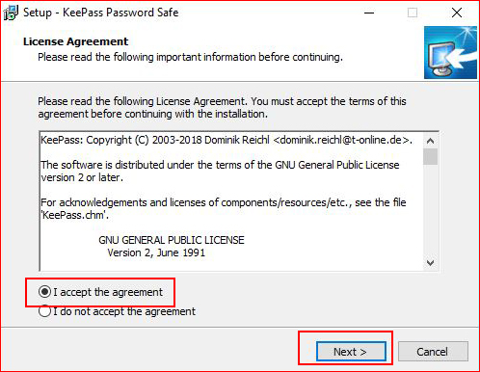Image resolution: width=480 pixels, height=372 pixels.
Task: Click the 'KeePass.chm' text in the license box
Action: pyautogui.click(x=73, y=215)
